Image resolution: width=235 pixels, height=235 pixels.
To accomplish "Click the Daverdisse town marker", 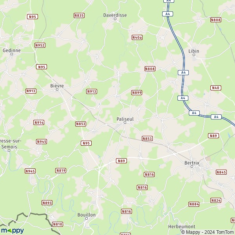I will (115, 19).
